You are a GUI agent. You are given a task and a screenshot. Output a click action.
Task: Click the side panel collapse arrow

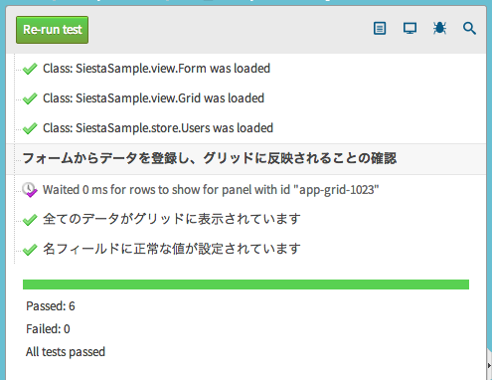coord(489,365)
